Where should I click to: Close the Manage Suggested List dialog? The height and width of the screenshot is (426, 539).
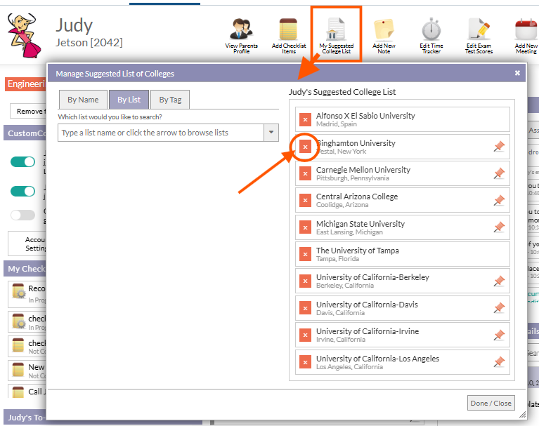tap(517, 73)
